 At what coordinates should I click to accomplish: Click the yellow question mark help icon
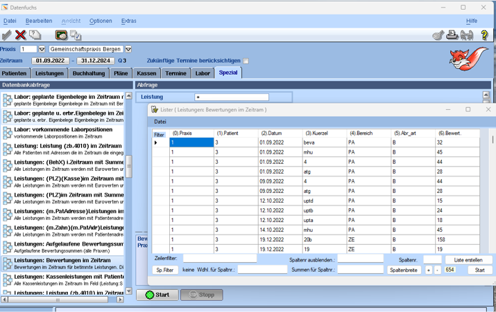point(484,35)
